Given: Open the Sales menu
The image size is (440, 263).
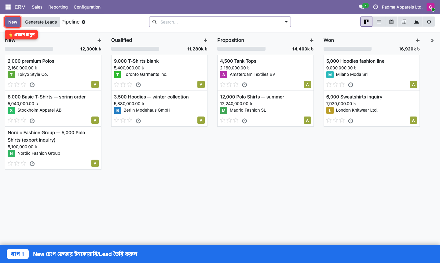Looking at the screenshot, I should pyautogui.click(x=37, y=7).
